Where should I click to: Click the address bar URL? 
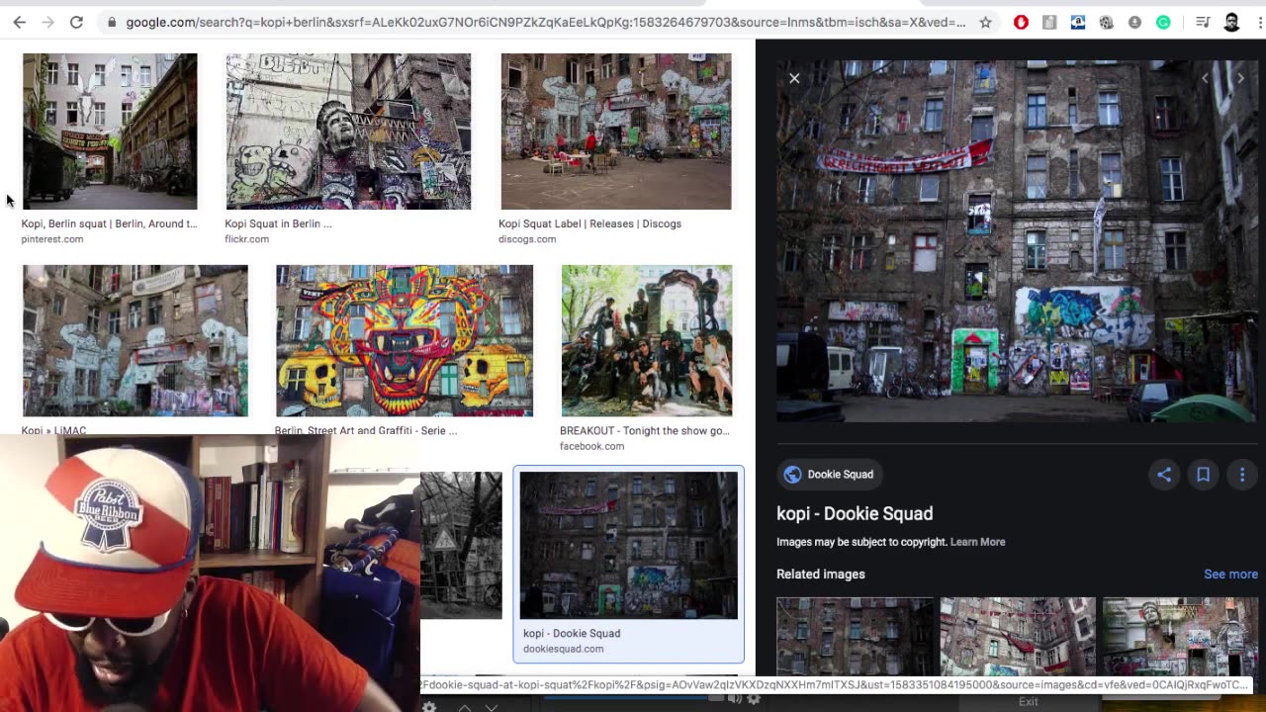545,22
